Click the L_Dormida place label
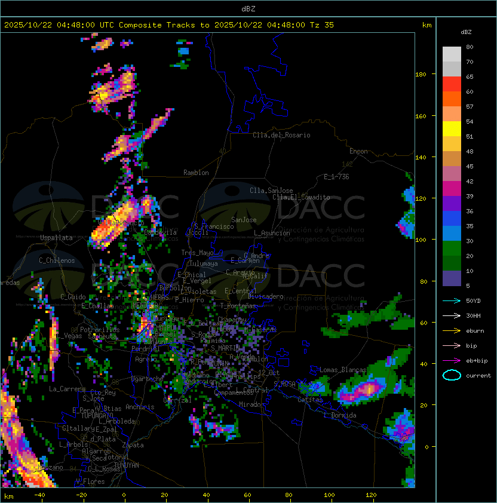Screen dimensions: 497x503 [x=340, y=415]
